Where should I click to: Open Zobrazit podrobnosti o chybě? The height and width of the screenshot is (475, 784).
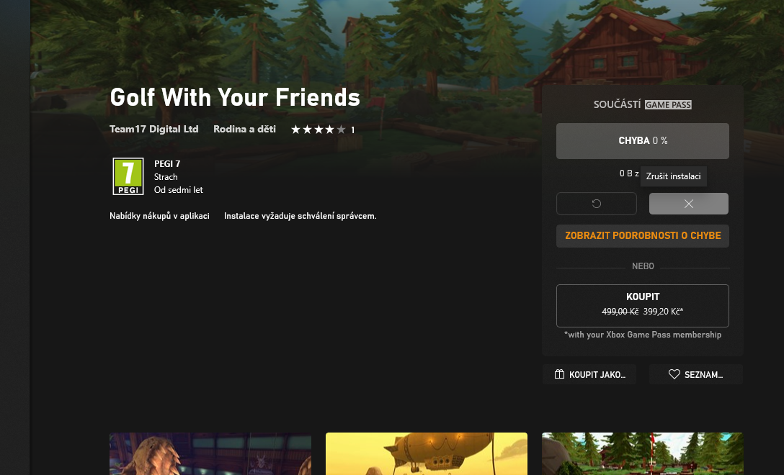[x=643, y=236]
